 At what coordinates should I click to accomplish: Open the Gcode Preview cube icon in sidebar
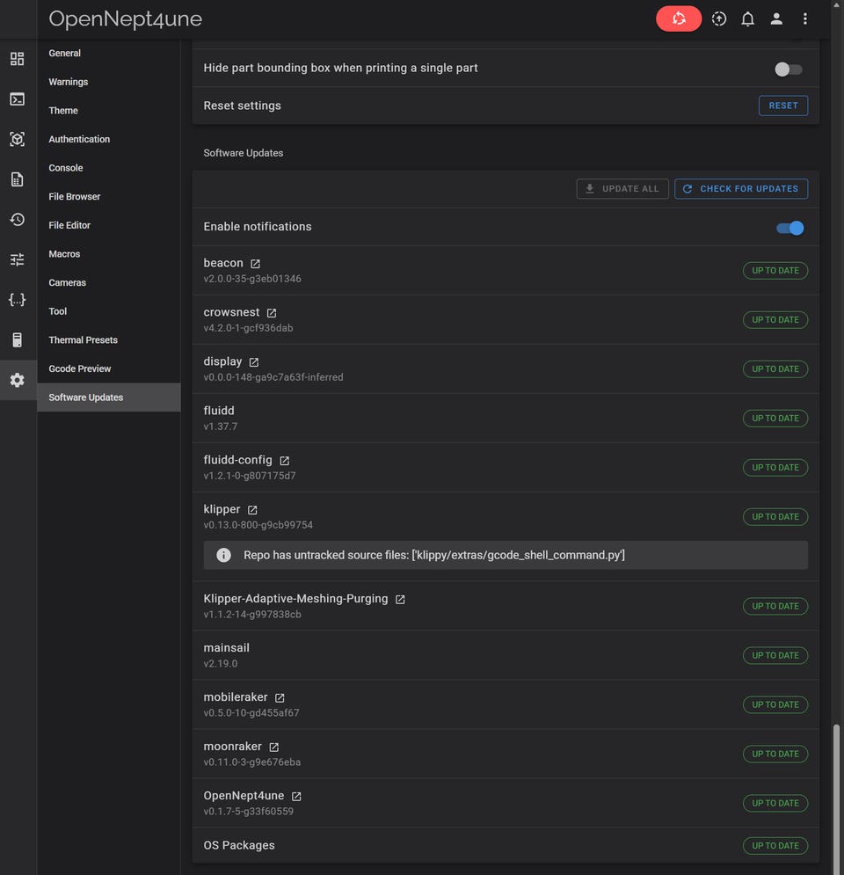point(18,139)
